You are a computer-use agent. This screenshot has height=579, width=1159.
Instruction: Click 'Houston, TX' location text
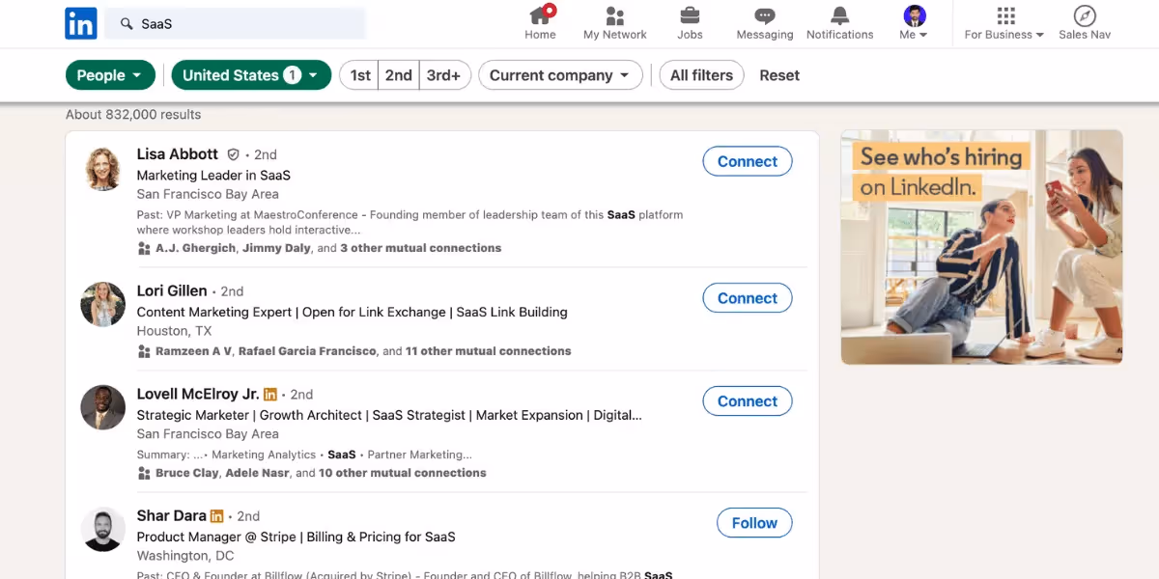(174, 331)
